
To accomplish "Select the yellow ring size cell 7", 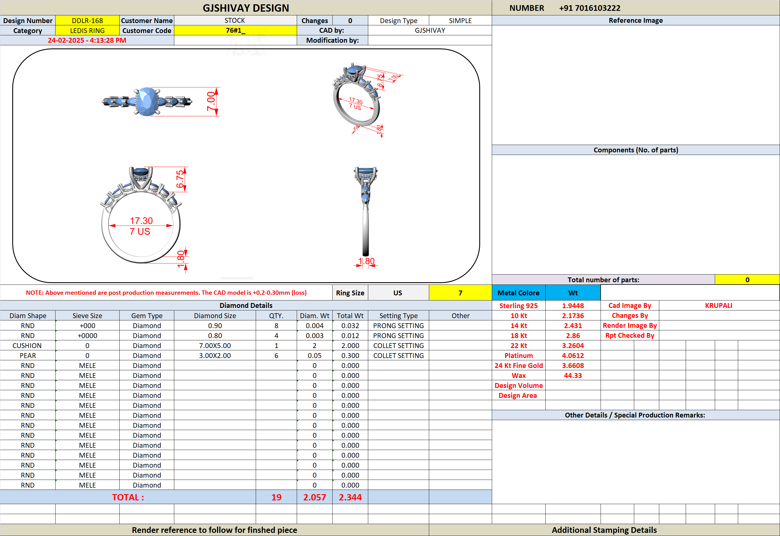I will click(x=460, y=293).
